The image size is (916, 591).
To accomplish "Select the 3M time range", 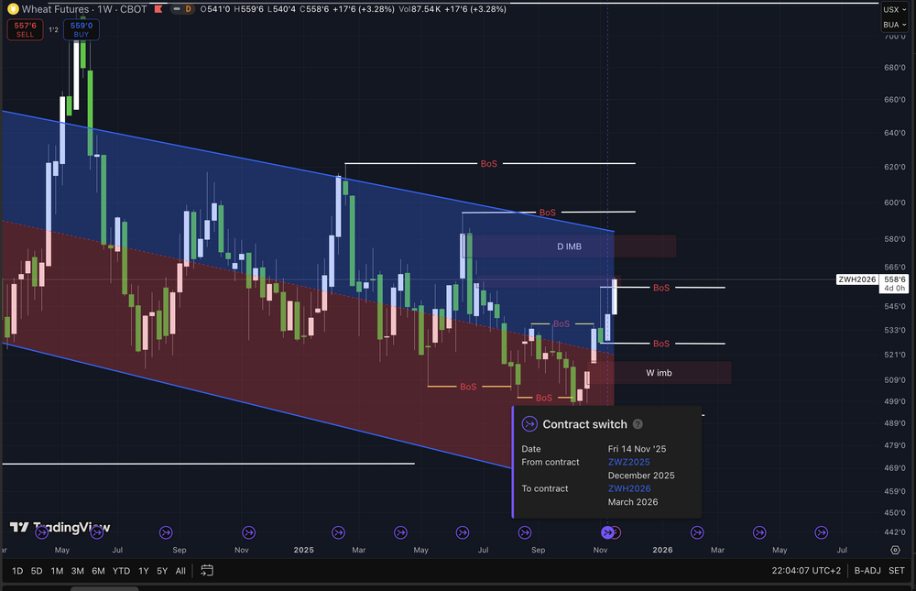I will pos(77,571).
